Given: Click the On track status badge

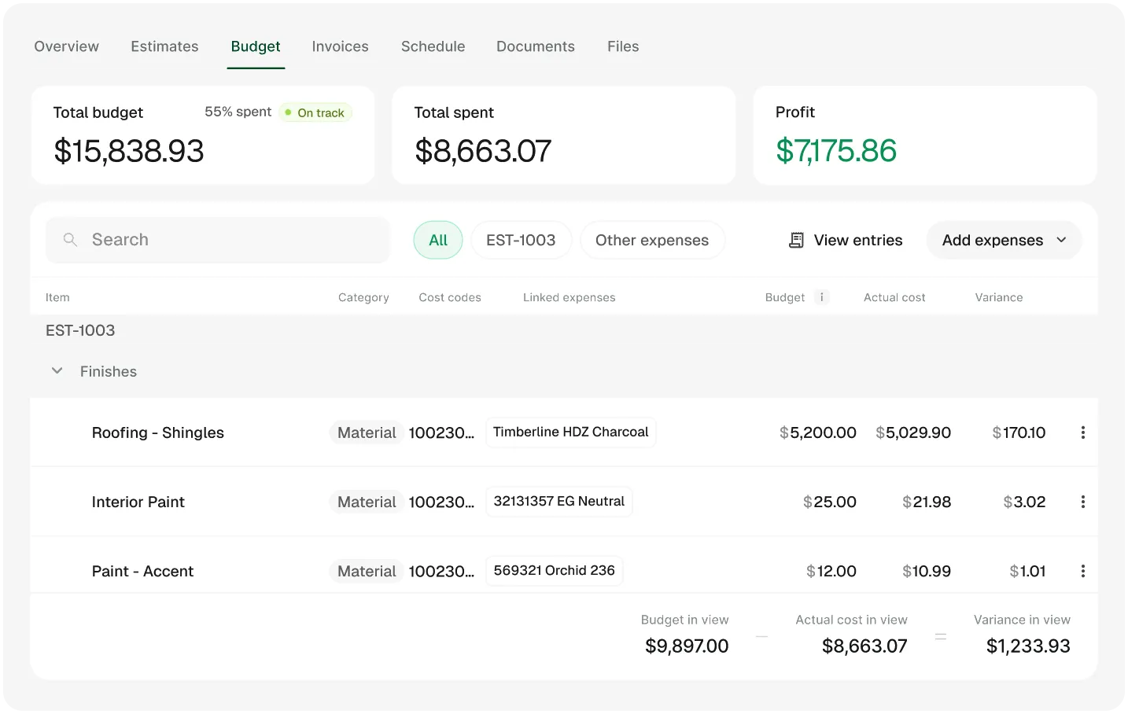Looking at the screenshot, I should [315, 112].
